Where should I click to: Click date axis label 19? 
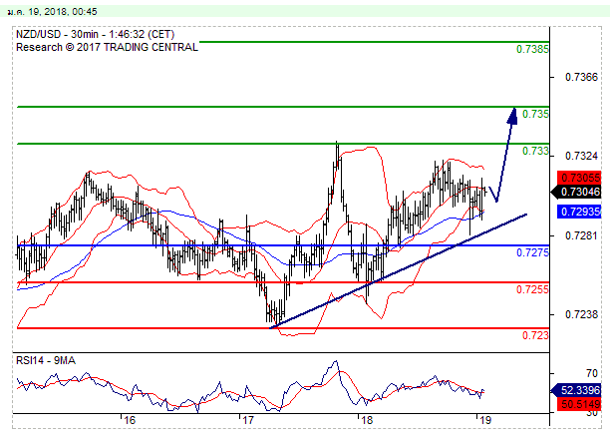pos(485,420)
